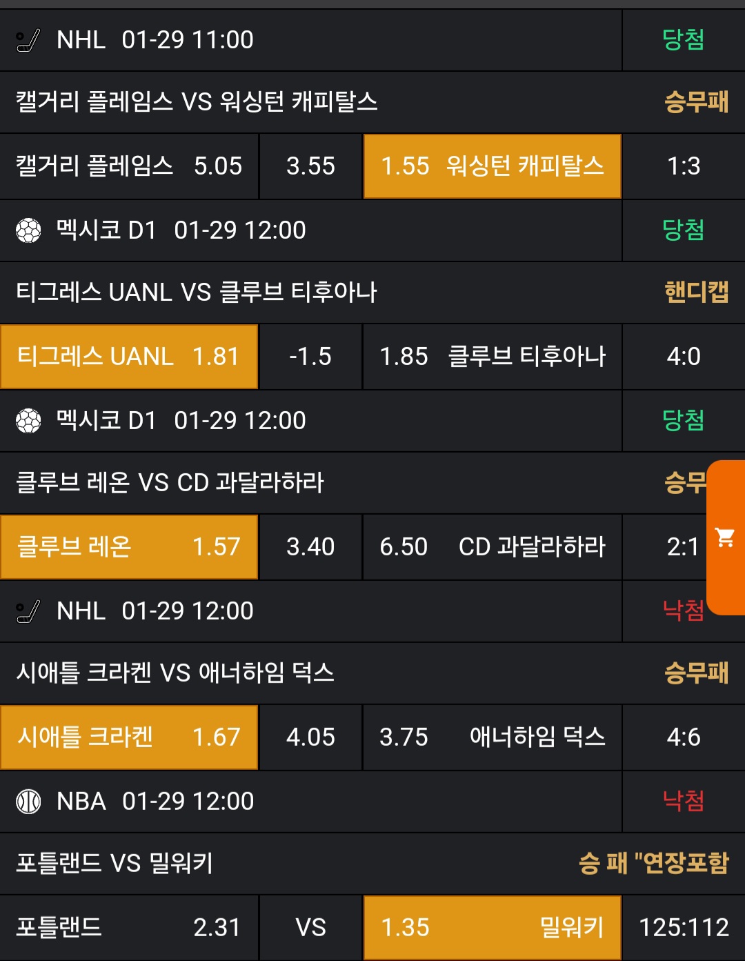Choose 밀워키 1.35 odds option
This screenshot has width=745, height=961.
492,928
